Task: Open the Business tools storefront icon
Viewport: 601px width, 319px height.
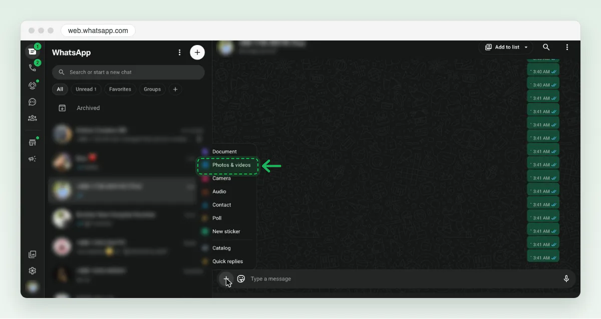Action: [33, 142]
